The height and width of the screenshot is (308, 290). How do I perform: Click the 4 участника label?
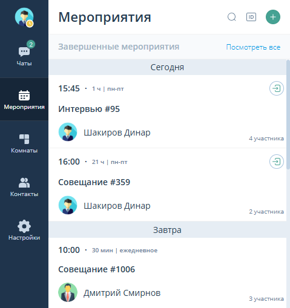266,139
